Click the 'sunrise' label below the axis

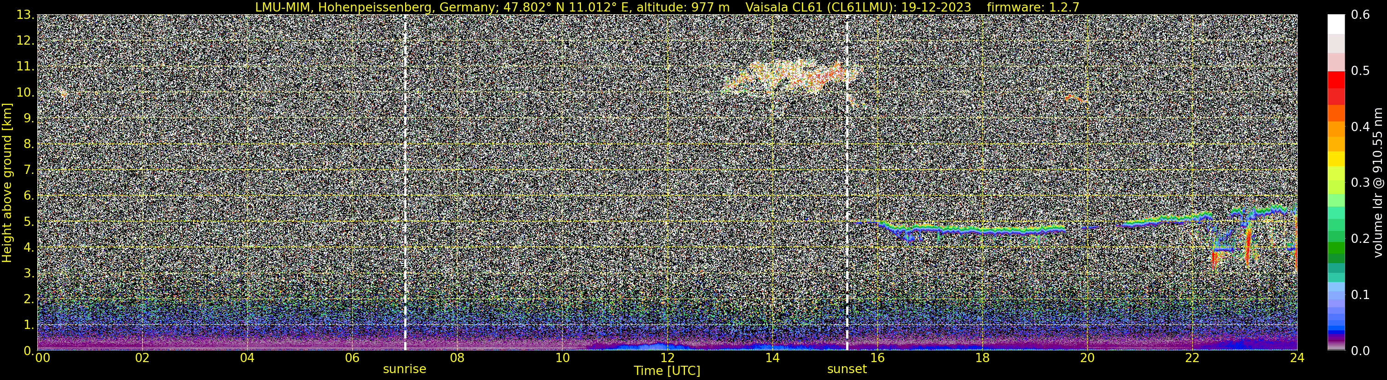pyautogui.click(x=404, y=369)
